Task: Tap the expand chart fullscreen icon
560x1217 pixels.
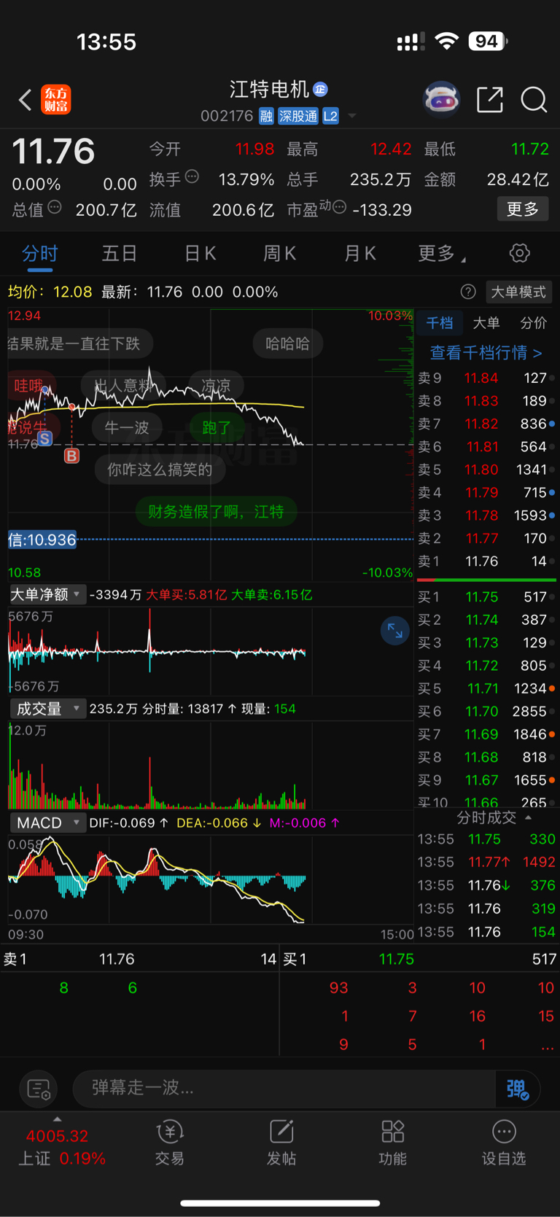Action: [x=394, y=631]
